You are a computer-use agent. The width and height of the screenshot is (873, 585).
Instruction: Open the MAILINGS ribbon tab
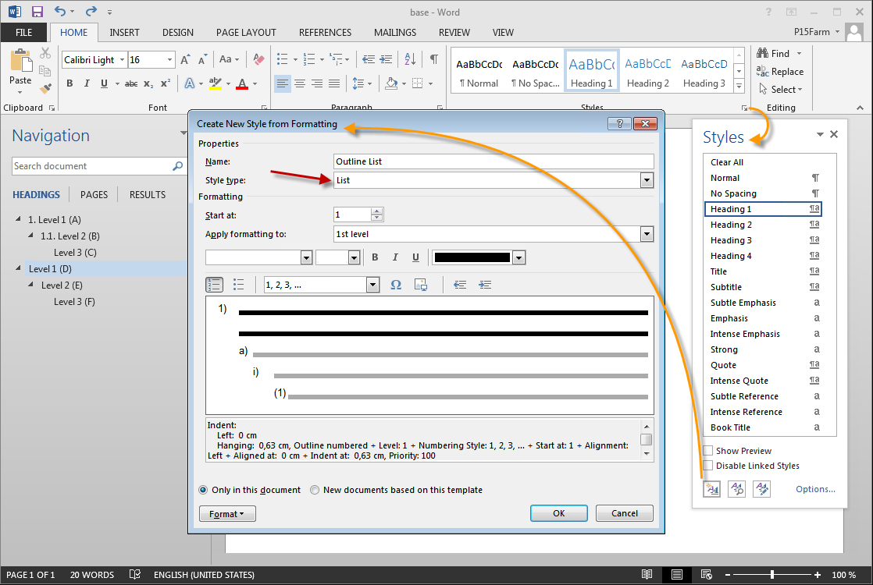coord(394,32)
